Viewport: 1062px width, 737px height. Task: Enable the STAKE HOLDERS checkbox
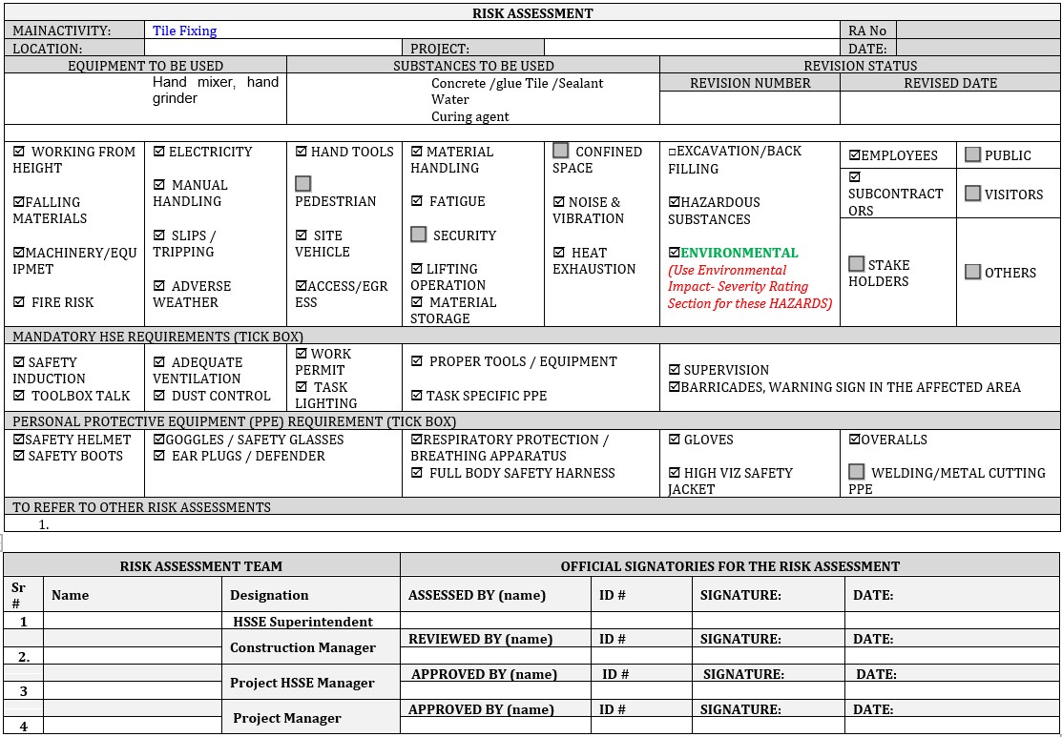coord(856,264)
